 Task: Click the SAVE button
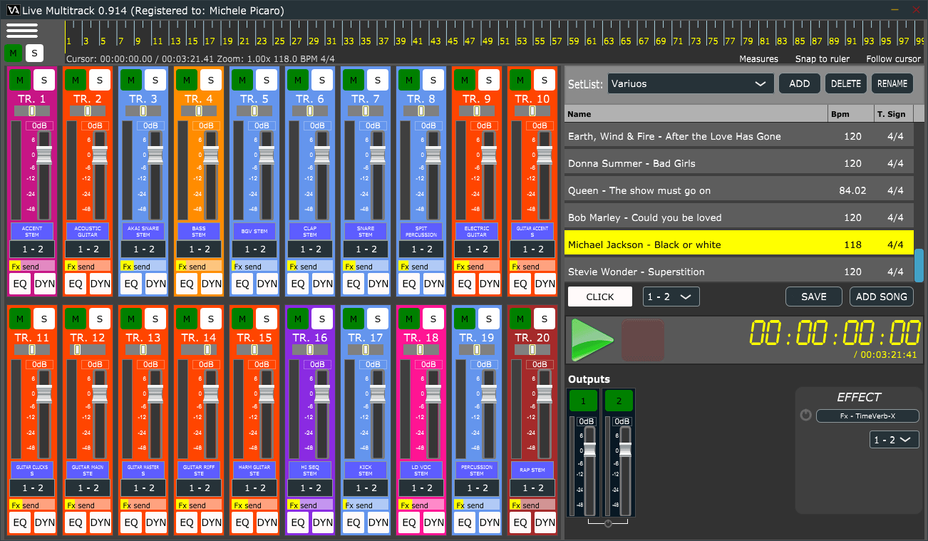814,297
